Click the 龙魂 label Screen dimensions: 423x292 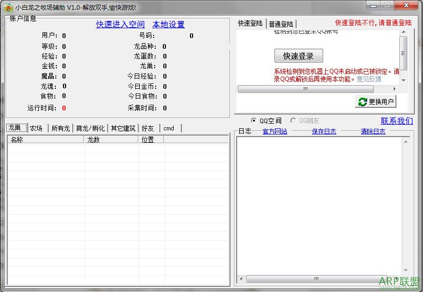pyautogui.click(x=49, y=86)
